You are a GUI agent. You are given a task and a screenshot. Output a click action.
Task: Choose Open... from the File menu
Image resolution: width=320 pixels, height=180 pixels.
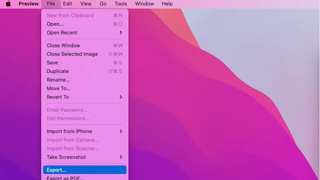[55, 24]
